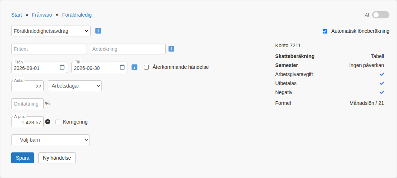This screenshot has width=397, height=178.
Task: Go to Start breadcrumb link
Action: (x=17, y=15)
